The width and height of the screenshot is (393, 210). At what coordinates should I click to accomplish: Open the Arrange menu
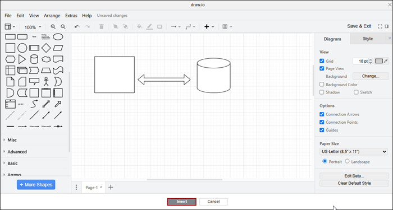coord(52,16)
